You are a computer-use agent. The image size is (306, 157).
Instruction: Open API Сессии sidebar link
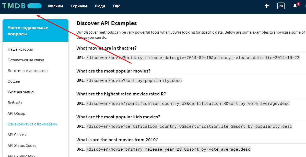17,135
